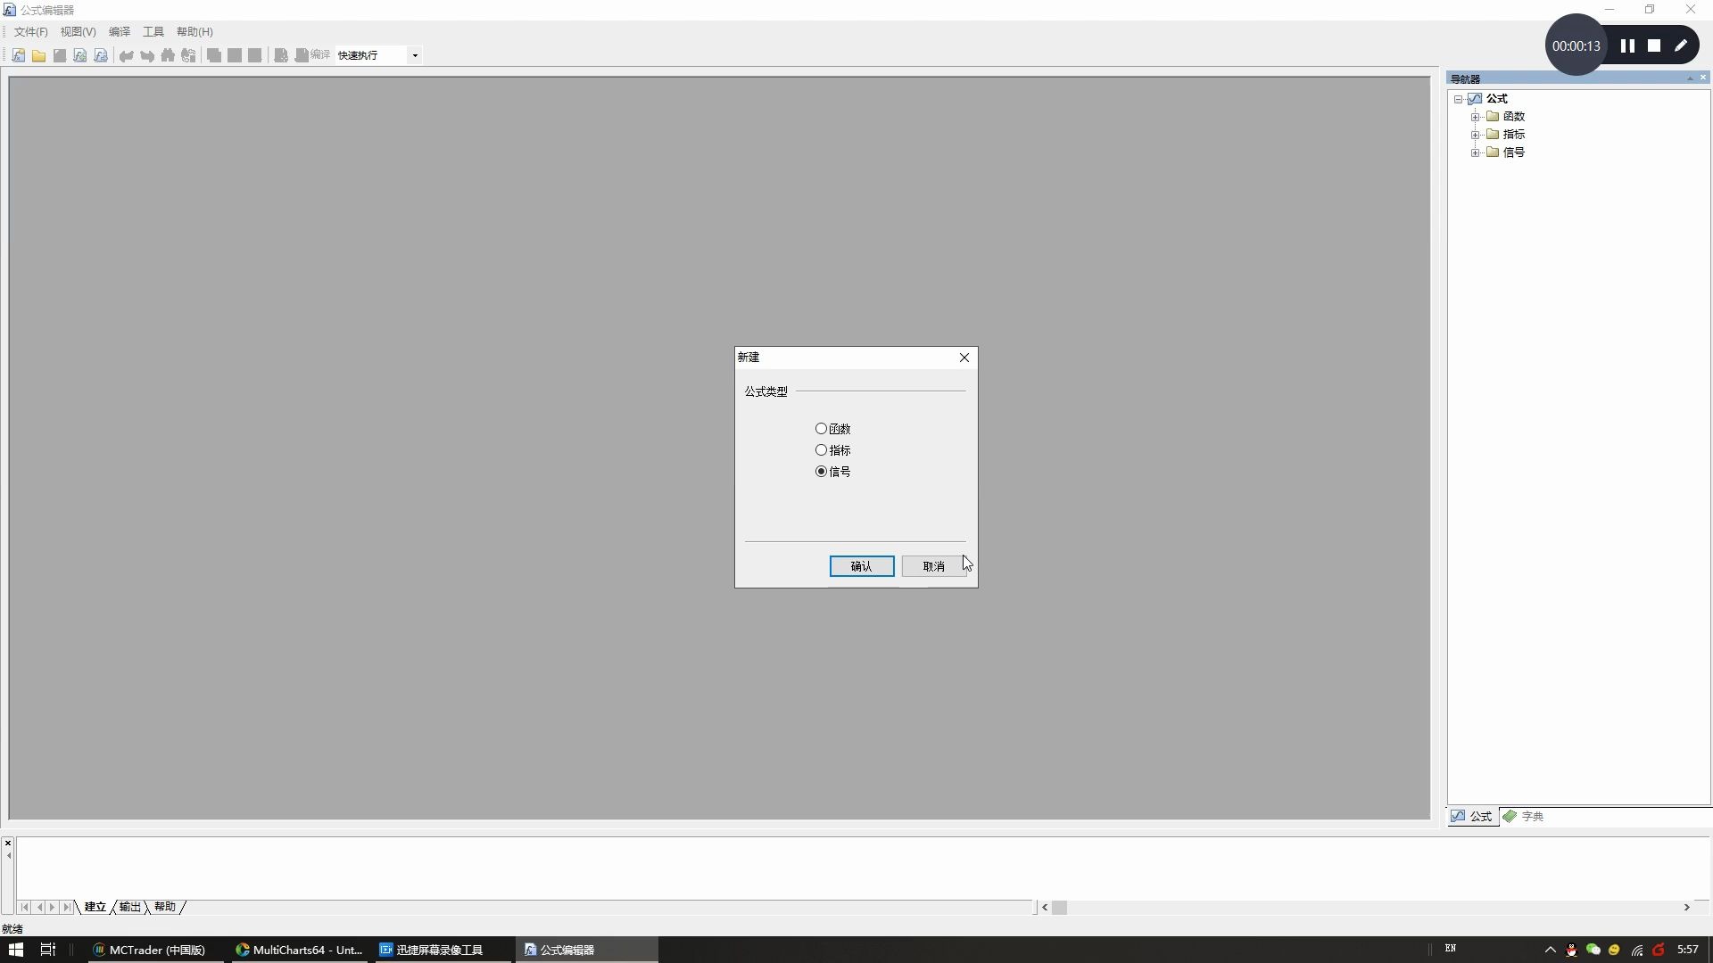Expand the 指标 tree node in panel
1713x963 pixels.
[1474, 134]
